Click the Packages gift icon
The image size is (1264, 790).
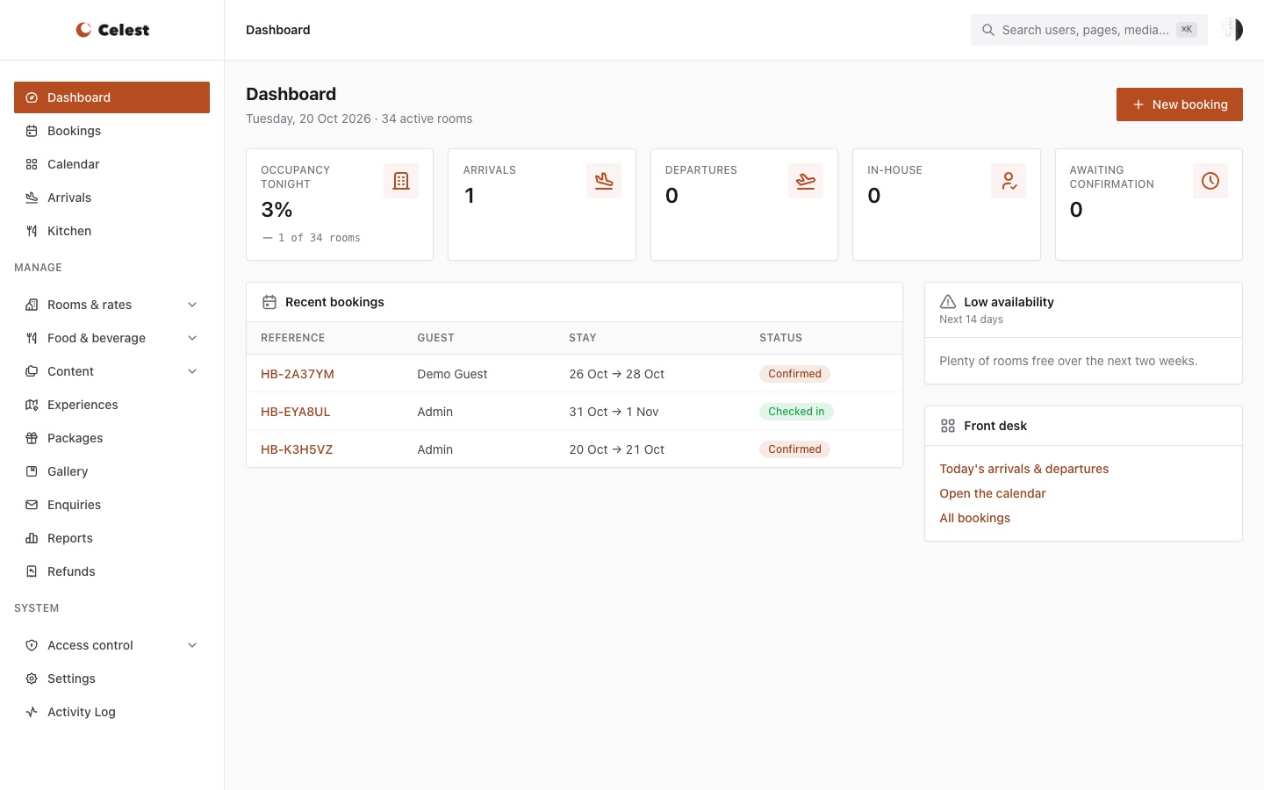32,438
